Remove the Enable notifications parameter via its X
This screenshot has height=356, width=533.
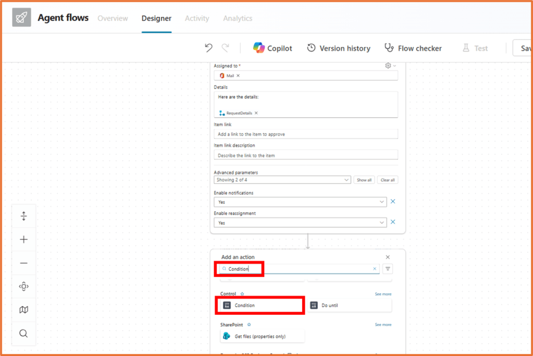coord(393,201)
